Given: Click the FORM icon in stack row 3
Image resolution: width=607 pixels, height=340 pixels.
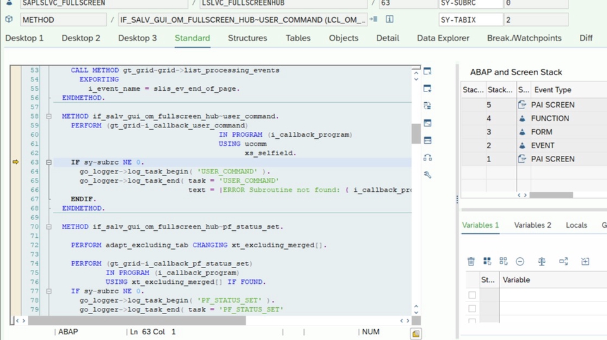Looking at the screenshot, I should click(x=522, y=132).
